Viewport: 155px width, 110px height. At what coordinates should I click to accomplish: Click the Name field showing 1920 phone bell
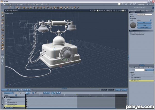tap(144, 14)
